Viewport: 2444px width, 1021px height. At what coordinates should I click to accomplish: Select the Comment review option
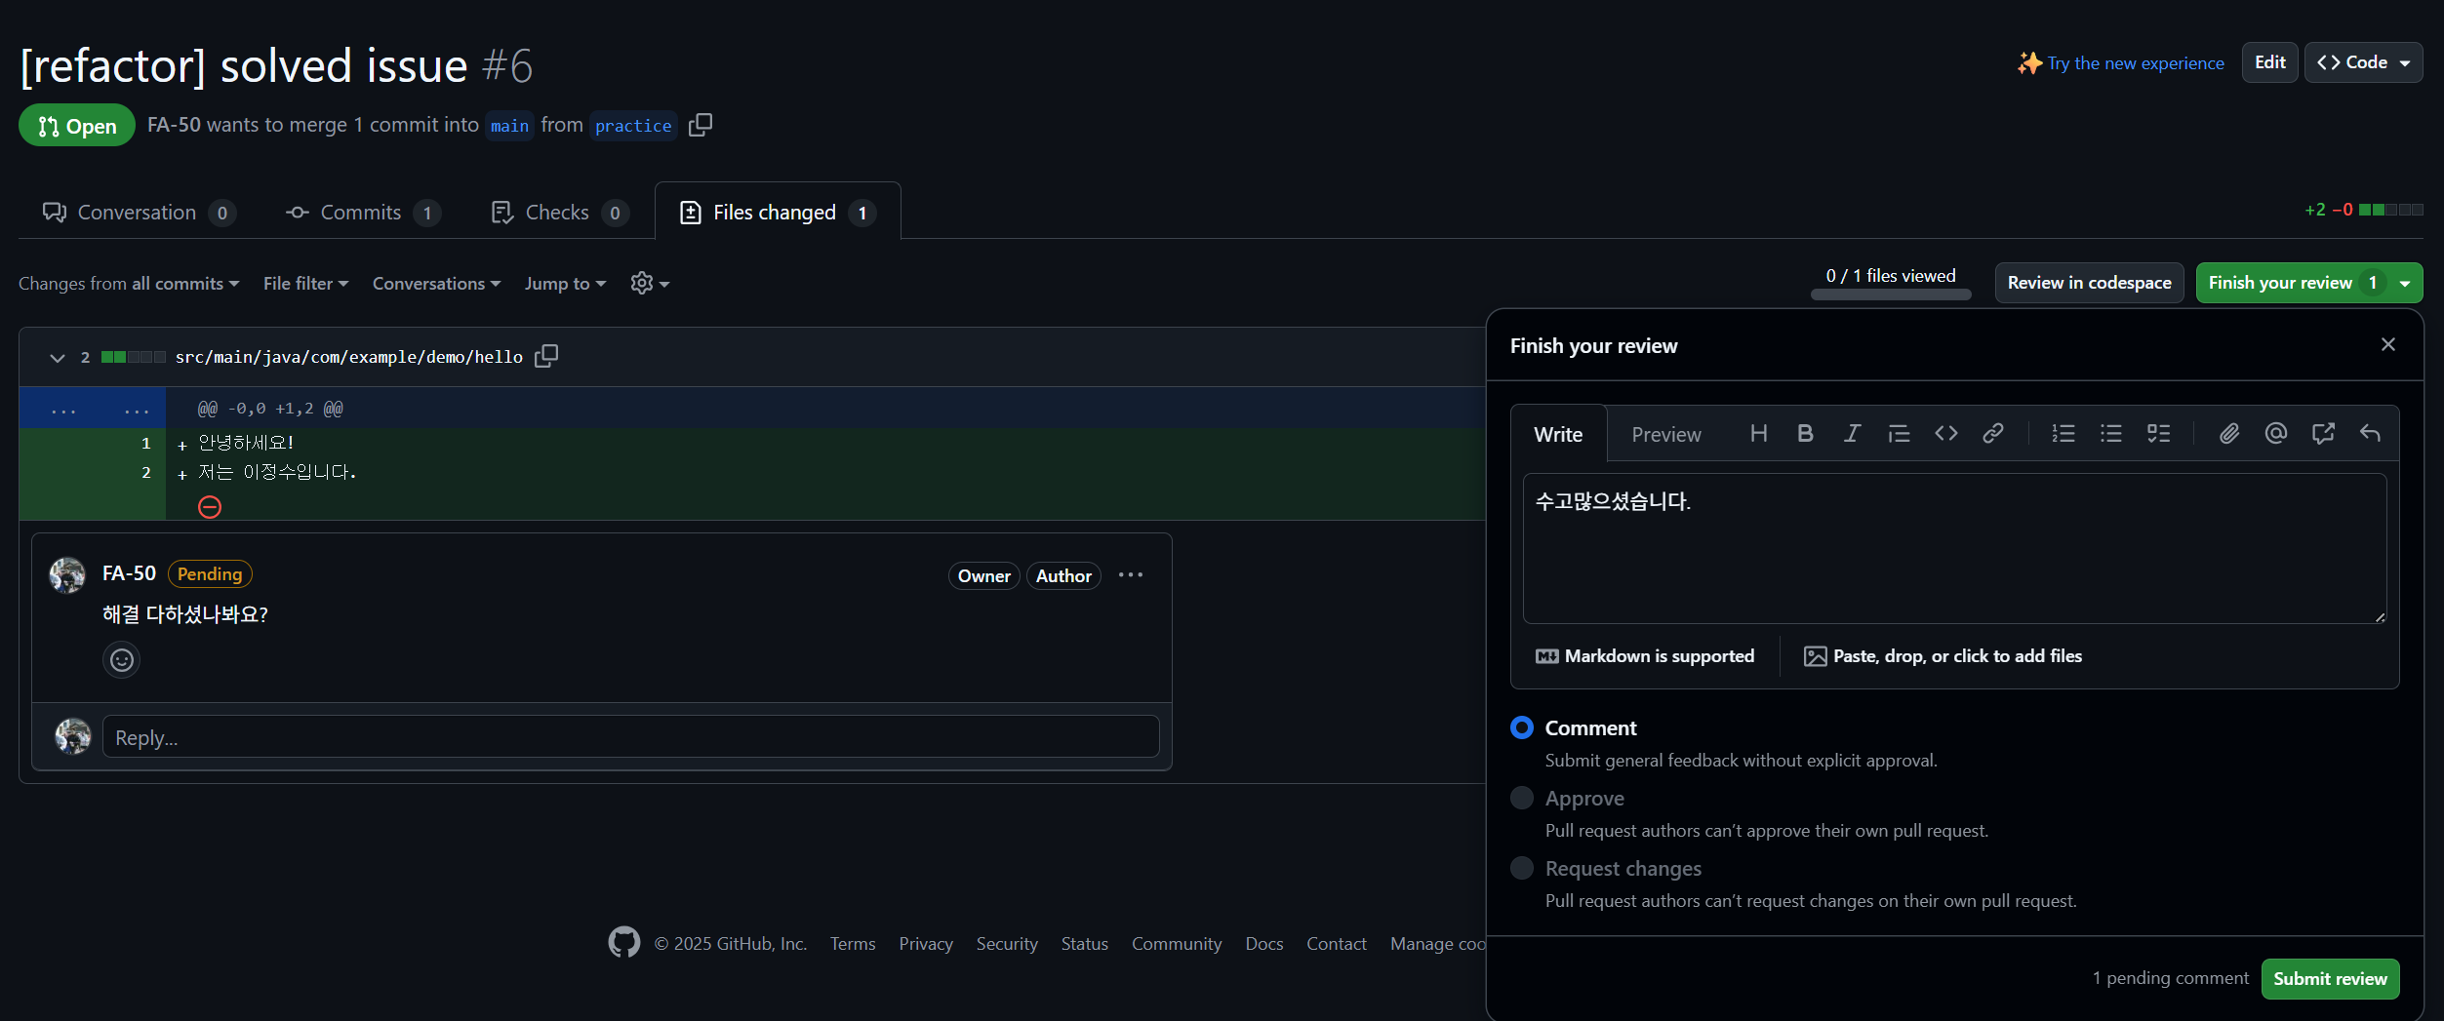click(x=1522, y=727)
